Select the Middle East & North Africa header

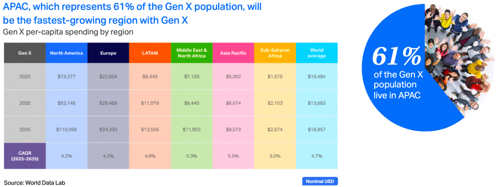click(192, 53)
